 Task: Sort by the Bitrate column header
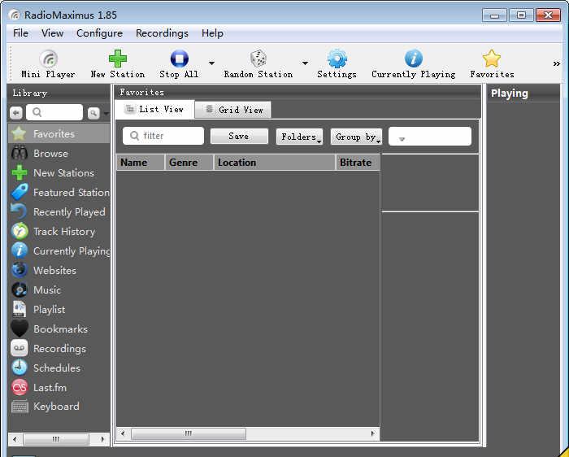358,163
